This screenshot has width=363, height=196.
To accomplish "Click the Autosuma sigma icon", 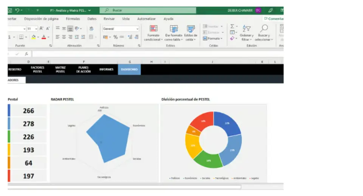I will click(x=232, y=26).
